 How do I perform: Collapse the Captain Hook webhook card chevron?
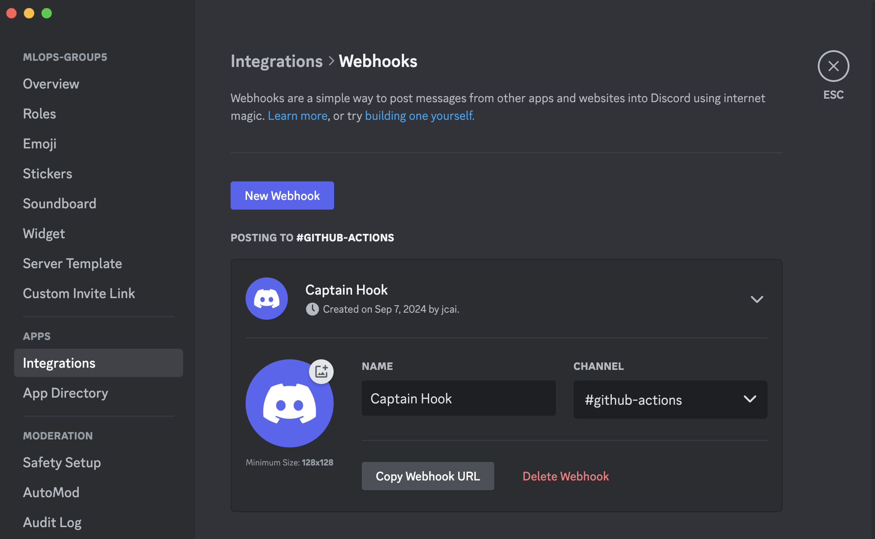[757, 299]
